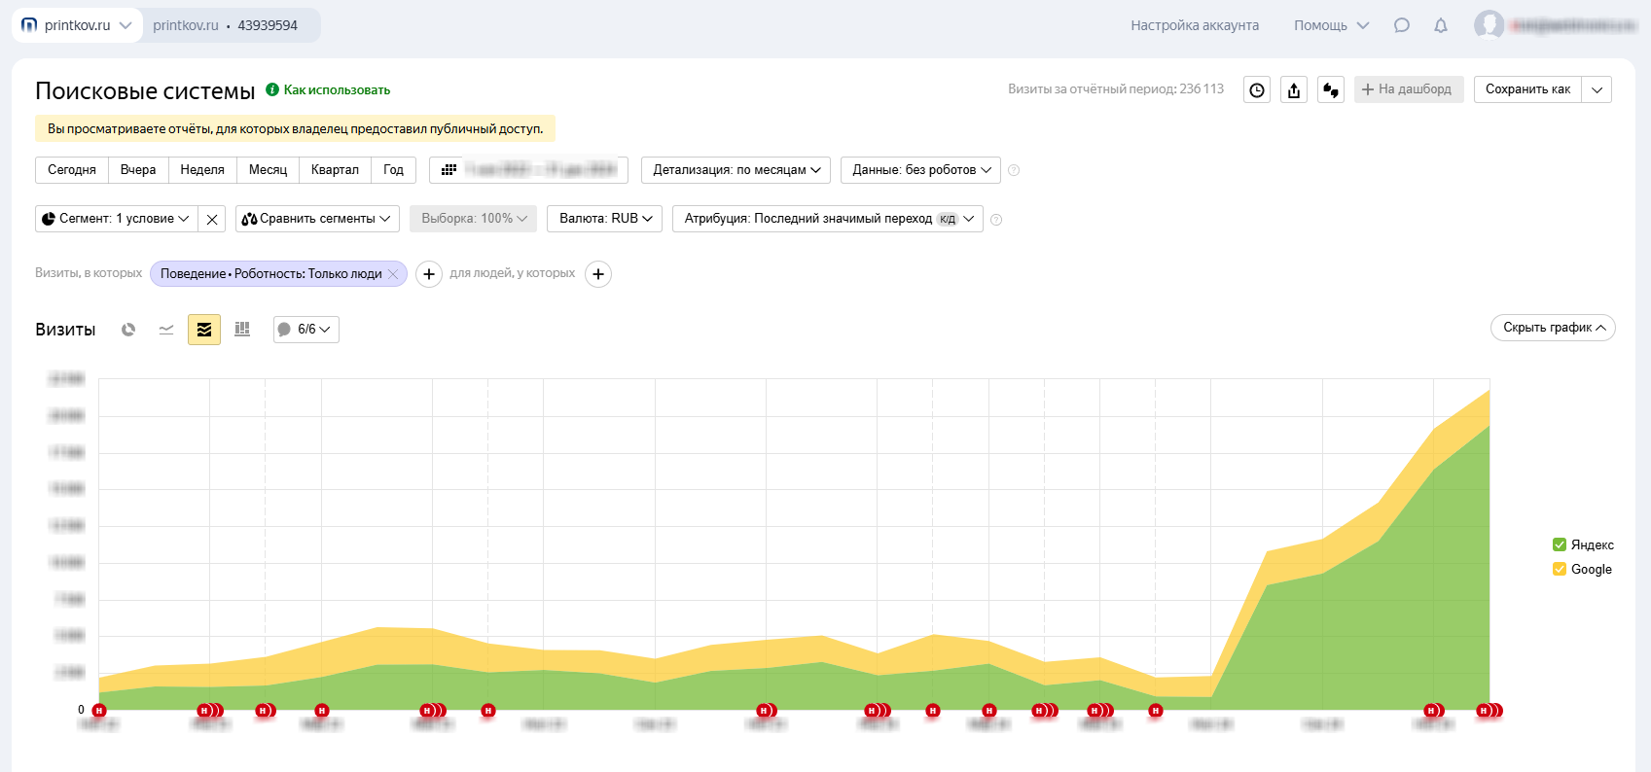
Task: Open the Валюта: RUB dropdown
Action: [x=604, y=219]
